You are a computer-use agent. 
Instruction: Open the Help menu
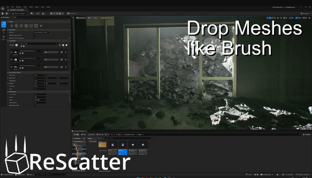(48, 7)
